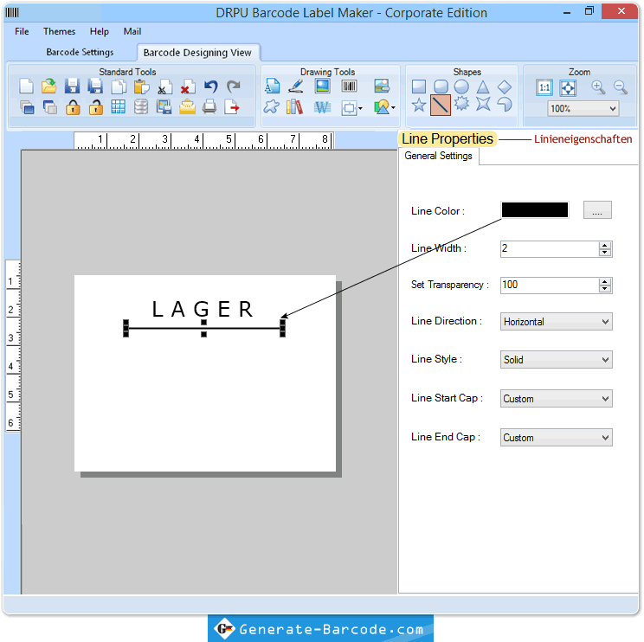Open the Themes menu
Image resolution: width=644 pixels, height=642 pixels.
click(60, 32)
